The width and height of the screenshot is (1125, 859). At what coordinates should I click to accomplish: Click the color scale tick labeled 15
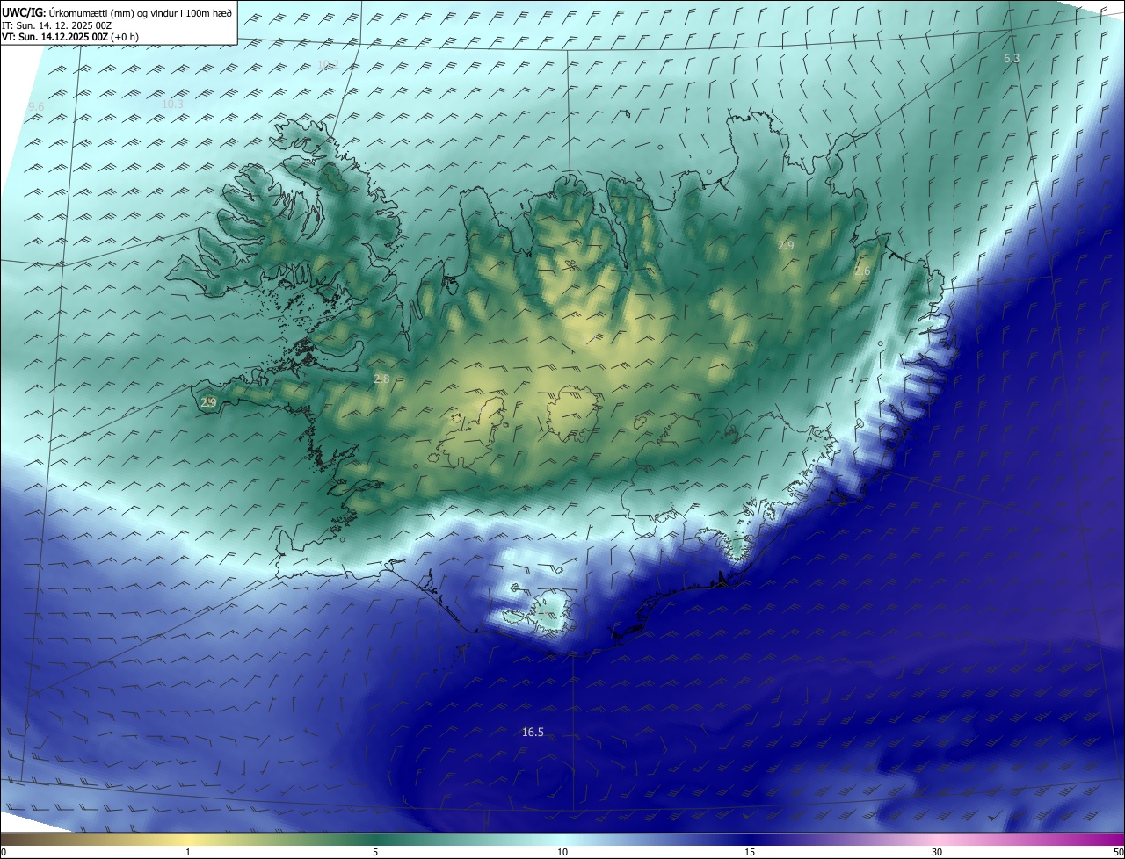(x=750, y=852)
